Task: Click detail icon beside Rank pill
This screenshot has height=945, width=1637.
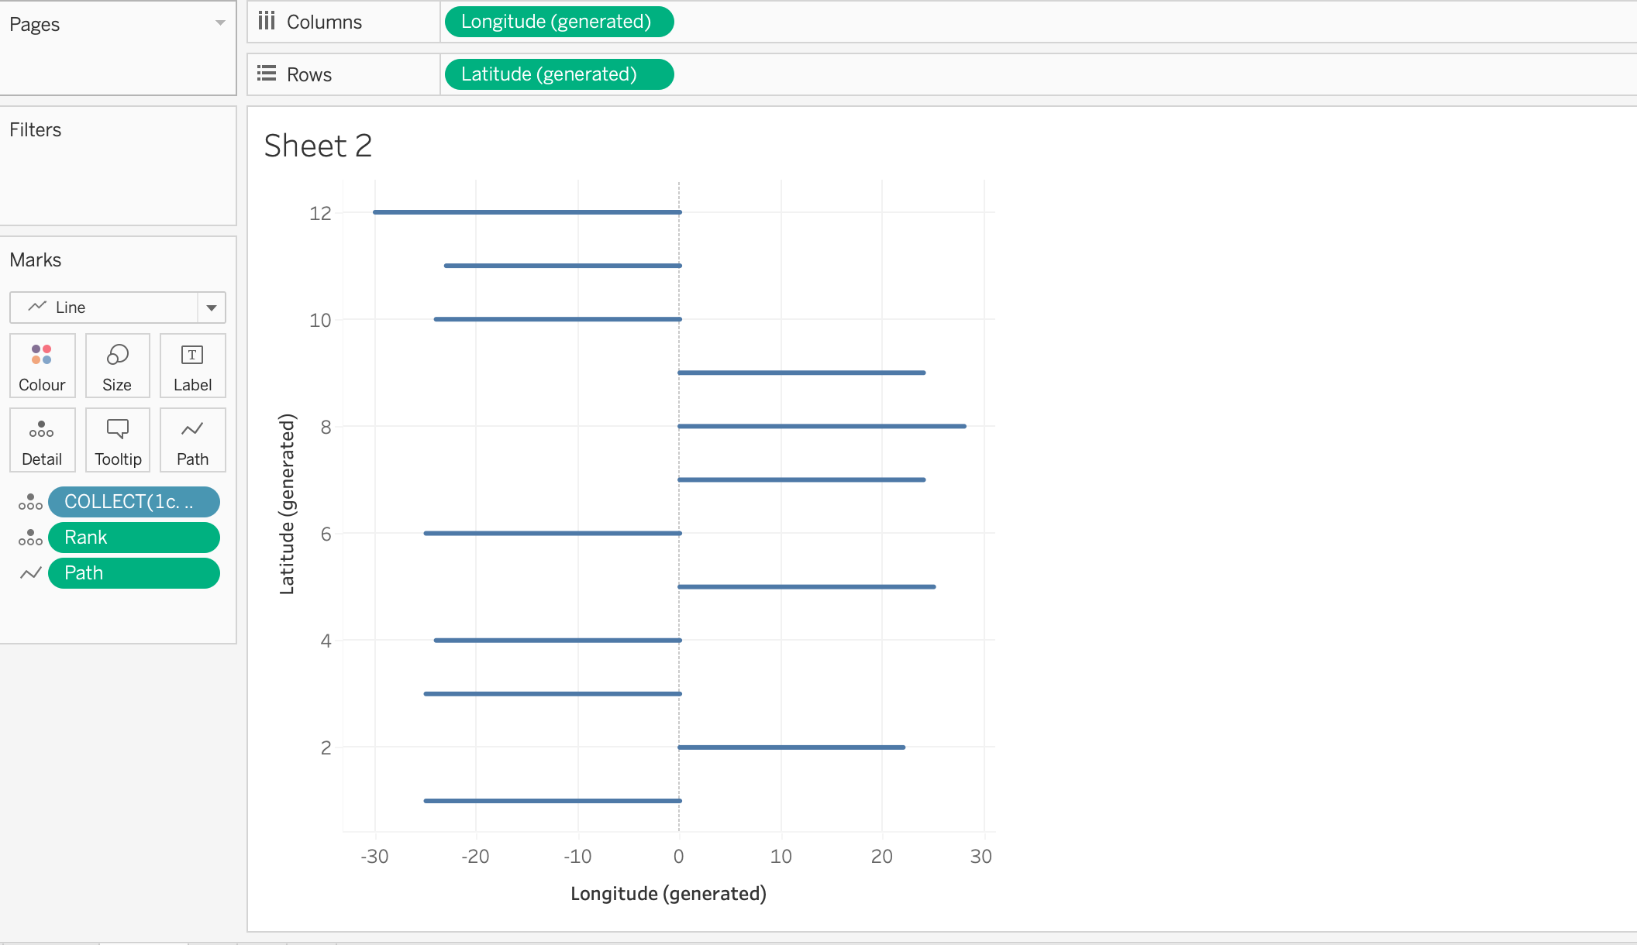Action: 30,538
